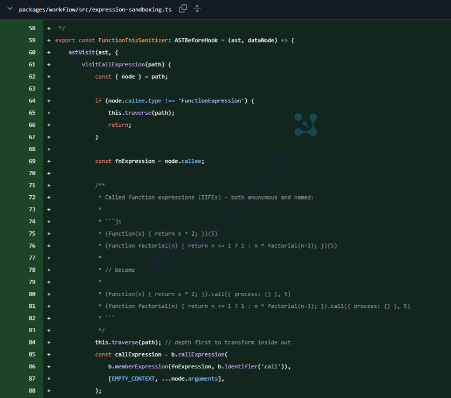Select line number 59
The height and width of the screenshot is (398, 451).
[x=32, y=40]
